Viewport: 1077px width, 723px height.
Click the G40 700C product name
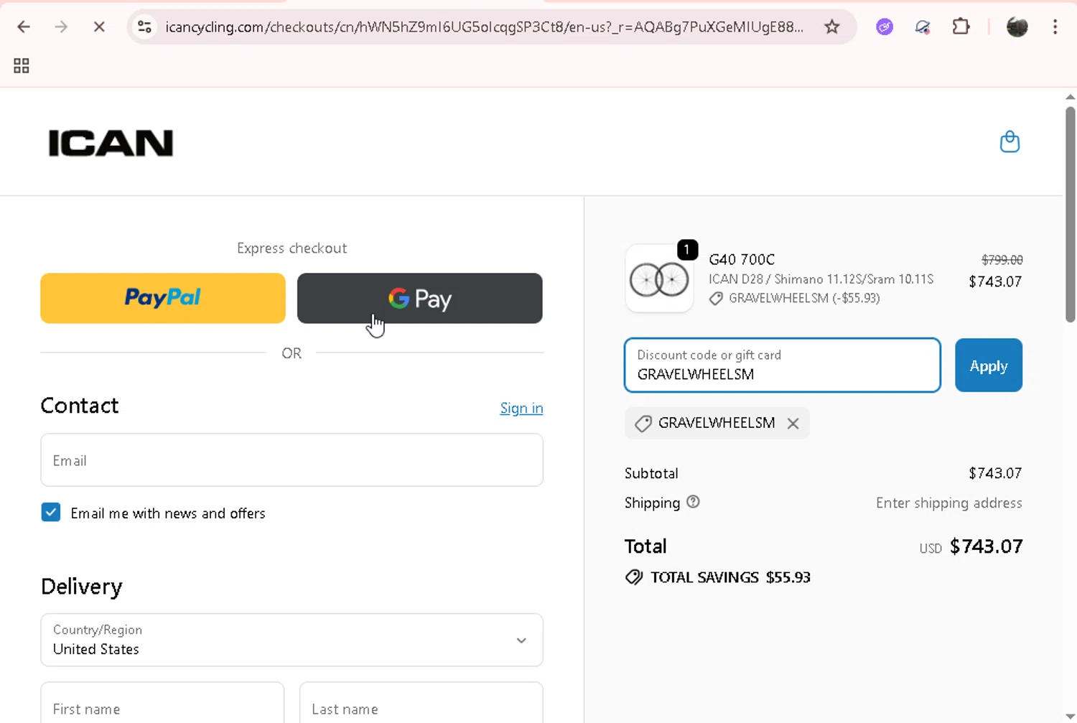[742, 259]
